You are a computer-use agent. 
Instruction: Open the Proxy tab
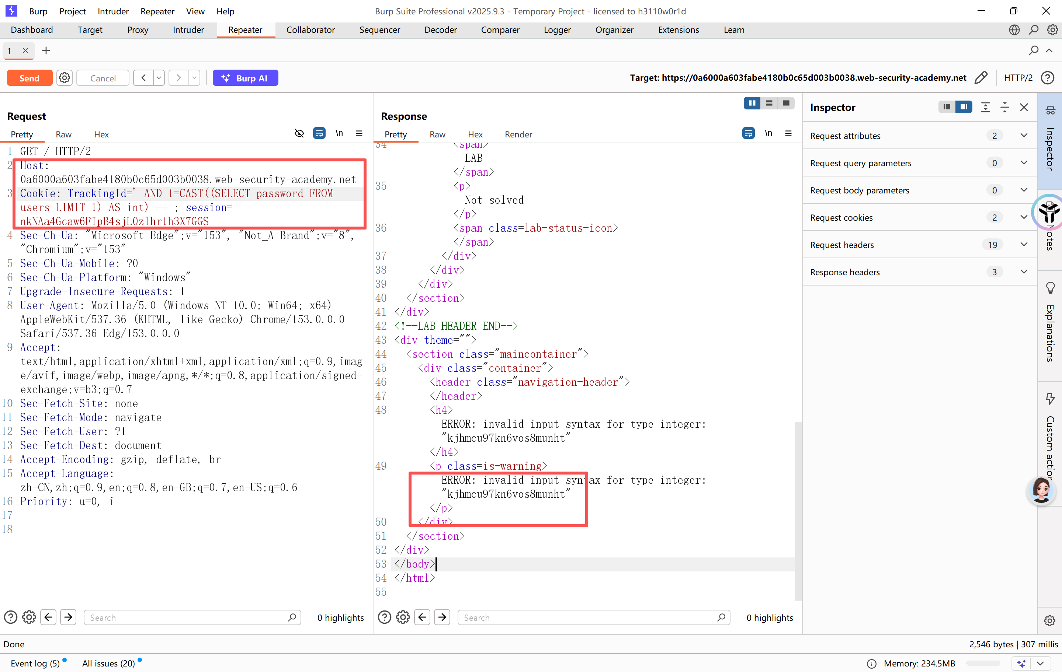pyautogui.click(x=138, y=29)
